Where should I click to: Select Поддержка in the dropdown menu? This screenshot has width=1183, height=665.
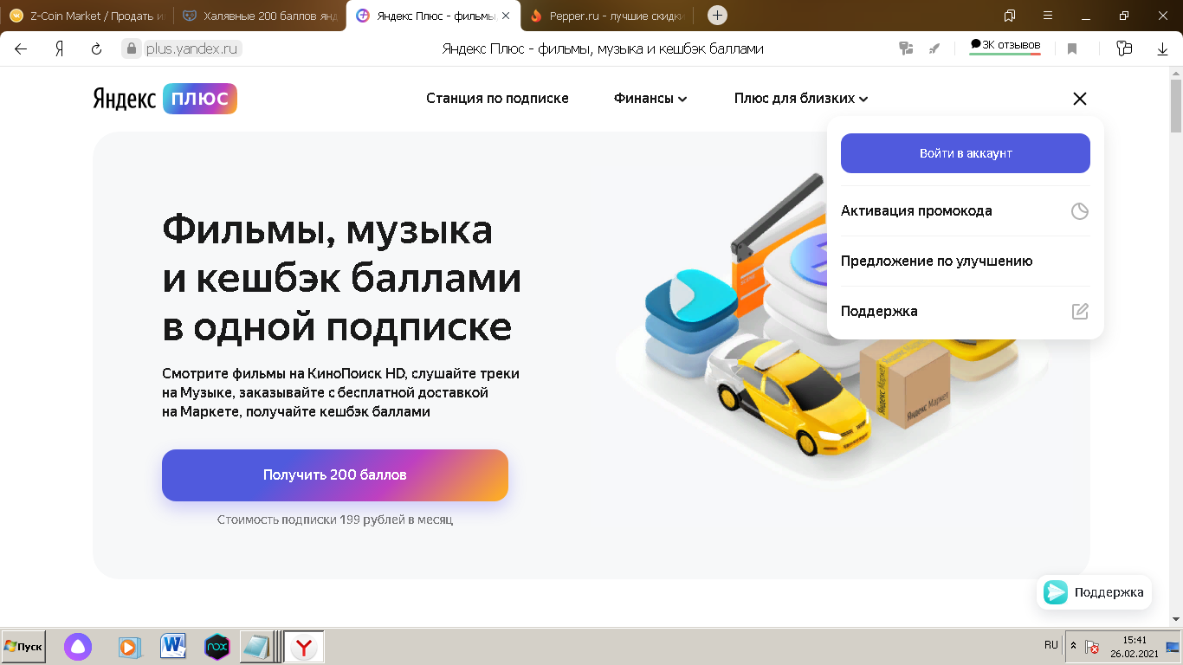[x=966, y=312]
